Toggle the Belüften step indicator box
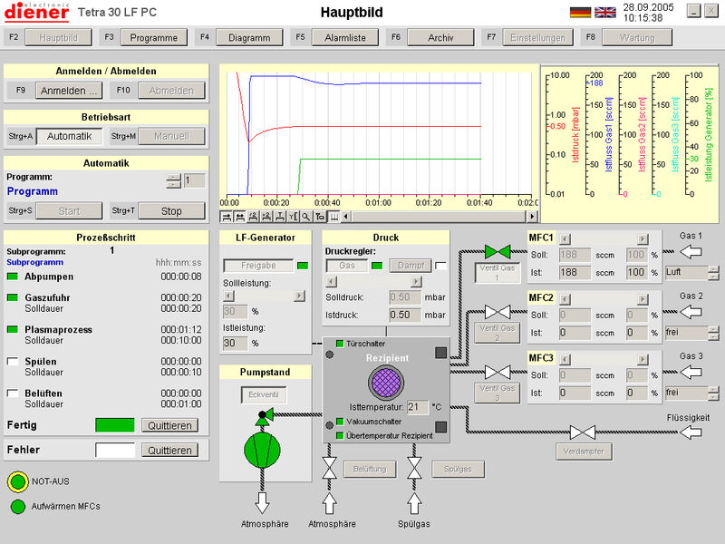This screenshot has width=725, height=544. coord(13,393)
